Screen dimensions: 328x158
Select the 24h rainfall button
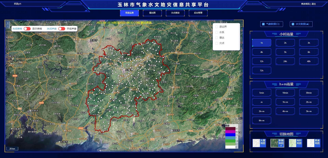coord(285,61)
